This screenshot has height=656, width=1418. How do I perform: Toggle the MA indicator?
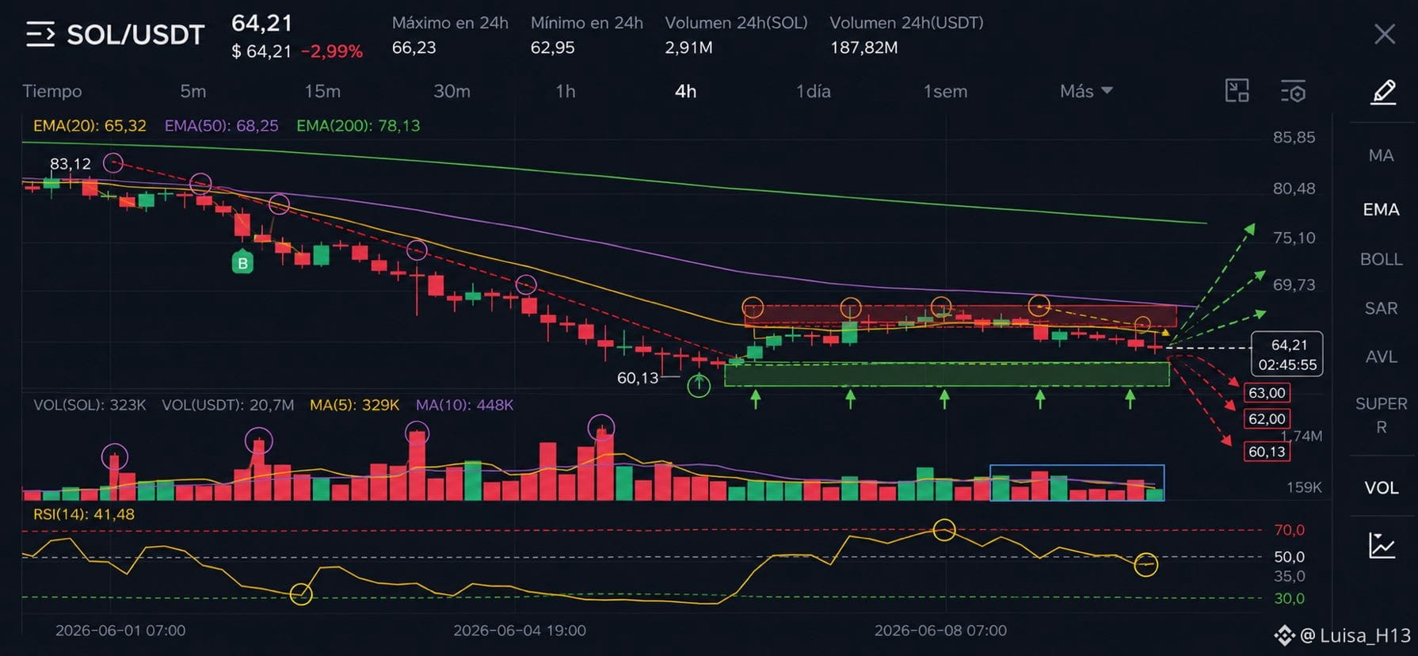coord(1381,155)
